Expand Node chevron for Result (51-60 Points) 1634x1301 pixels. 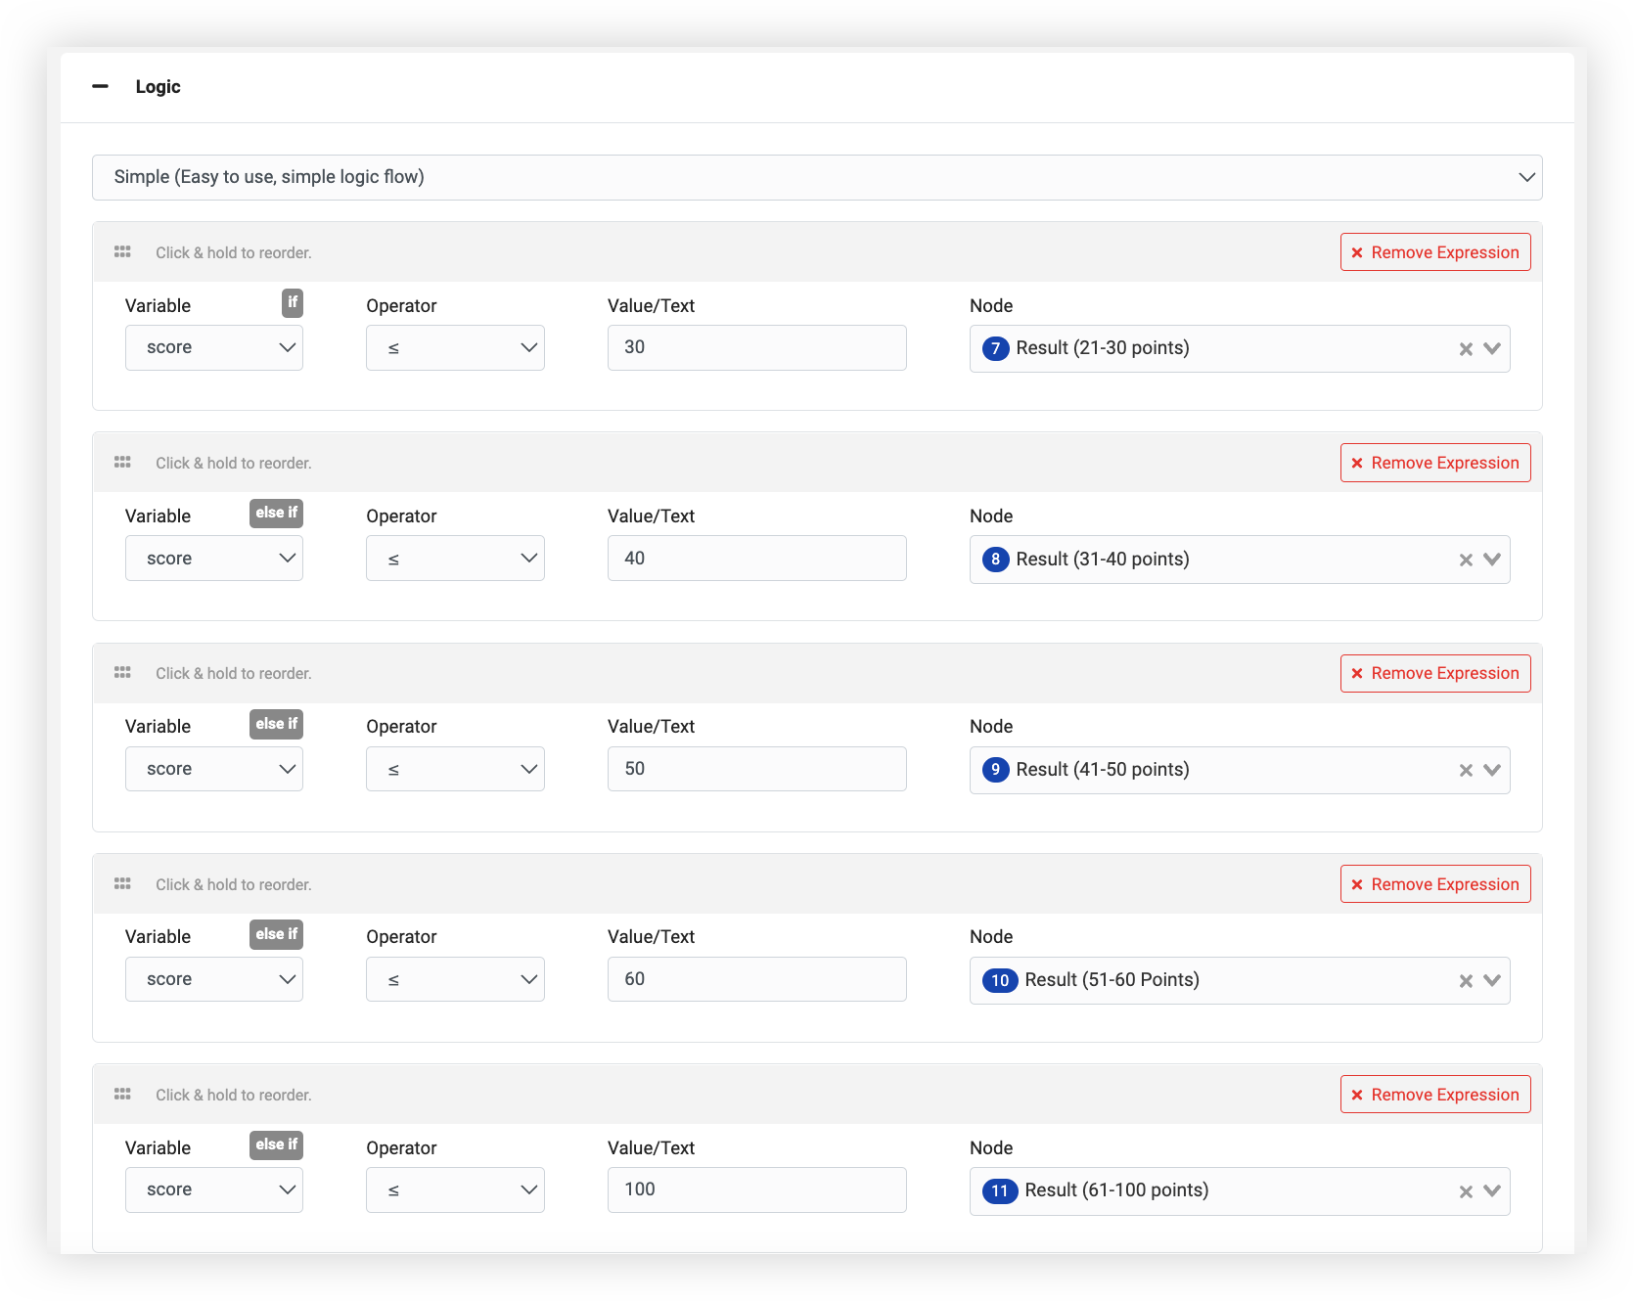(x=1492, y=980)
